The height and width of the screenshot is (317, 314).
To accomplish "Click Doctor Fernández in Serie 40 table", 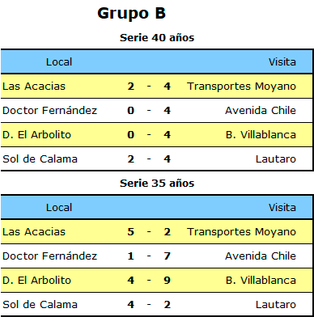I will [x=49, y=111].
